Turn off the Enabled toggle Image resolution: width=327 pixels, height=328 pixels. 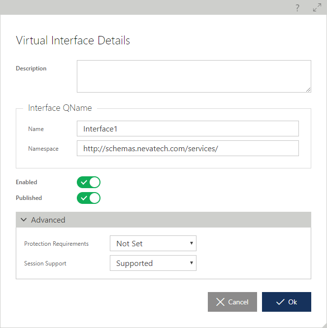[89, 182]
